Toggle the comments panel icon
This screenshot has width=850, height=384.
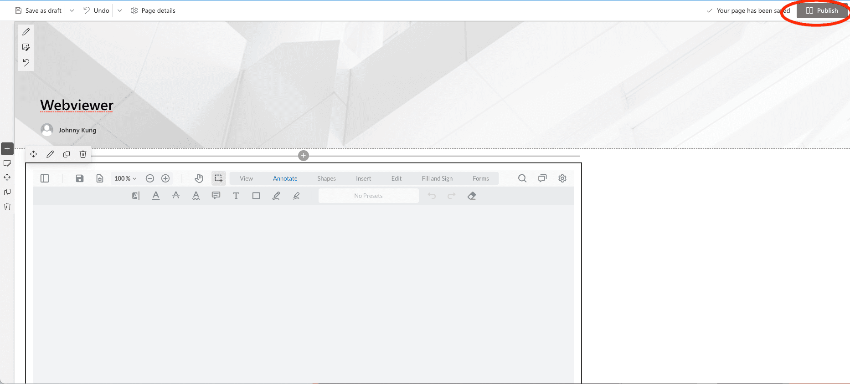point(542,178)
